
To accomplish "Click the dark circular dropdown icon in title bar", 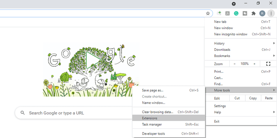I will click(234, 4).
